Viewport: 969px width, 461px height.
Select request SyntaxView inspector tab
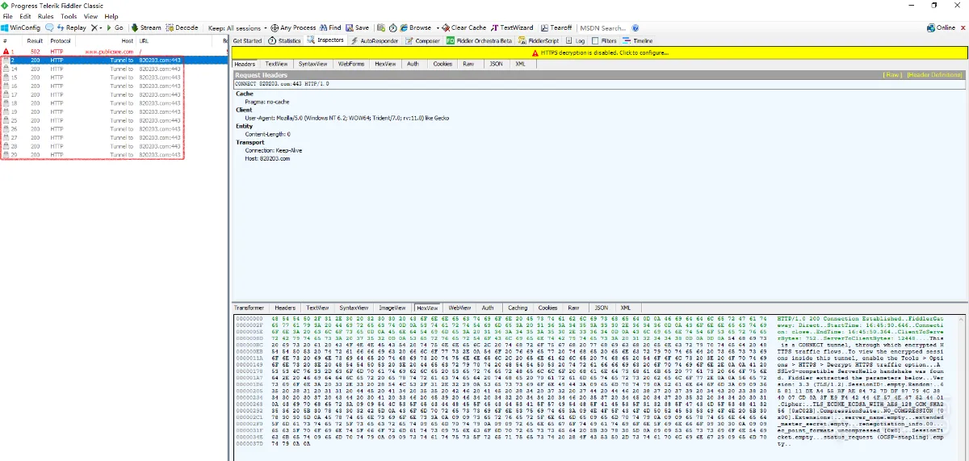click(x=313, y=64)
